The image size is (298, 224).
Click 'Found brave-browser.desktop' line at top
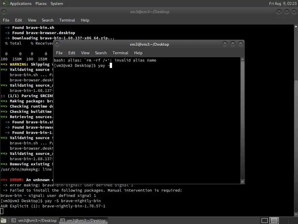40,33
